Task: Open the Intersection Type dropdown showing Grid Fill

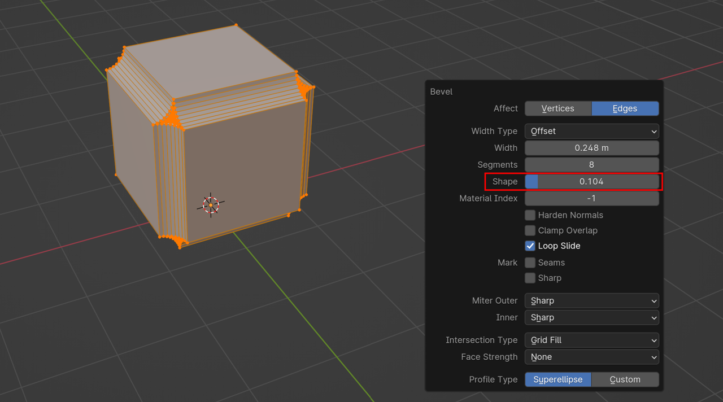Action: (591, 340)
